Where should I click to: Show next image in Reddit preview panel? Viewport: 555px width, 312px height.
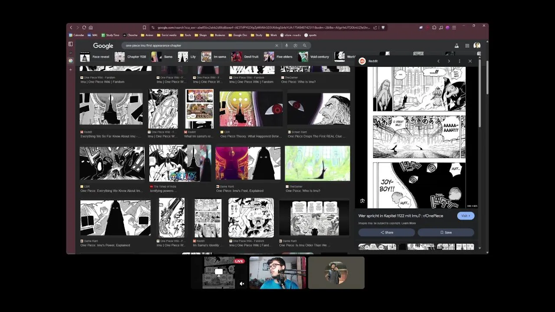point(449,61)
